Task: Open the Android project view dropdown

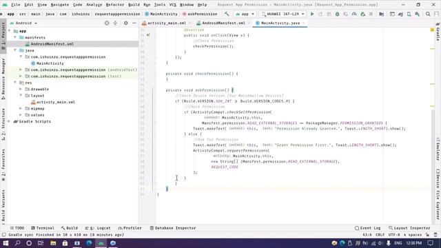Action: point(23,23)
